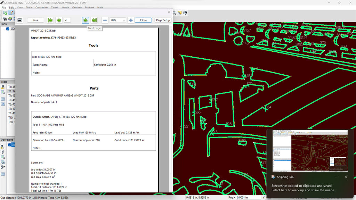Click the tool set icon below table icon
This screenshot has height=200, width=356.
click(3, 104)
